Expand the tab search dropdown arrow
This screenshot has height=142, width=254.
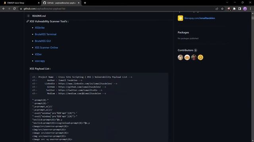pos(227,3)
